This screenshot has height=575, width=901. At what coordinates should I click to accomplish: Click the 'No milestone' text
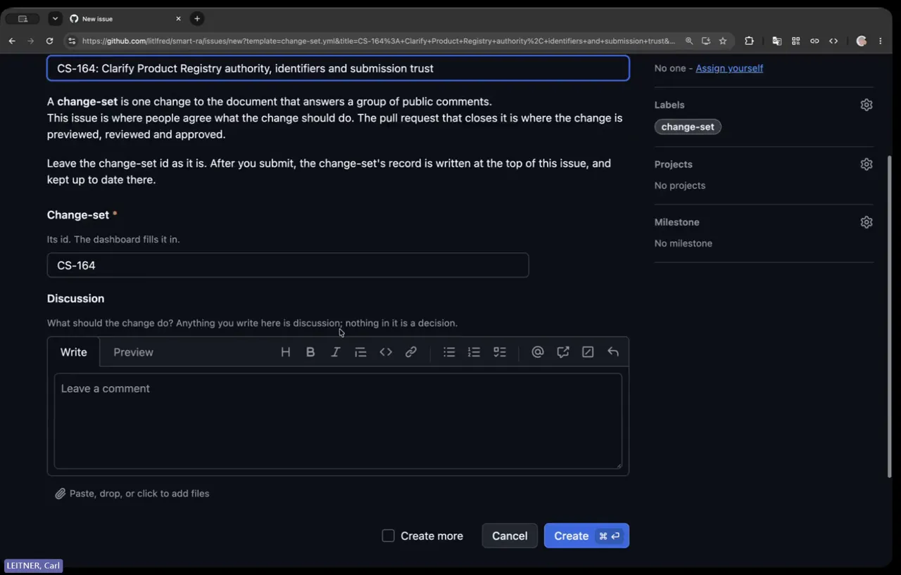683,243
